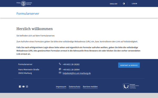The width and height of the screenshot is (158, 98).
Task: Open the Formularserver title link
Action: [28, 14]
